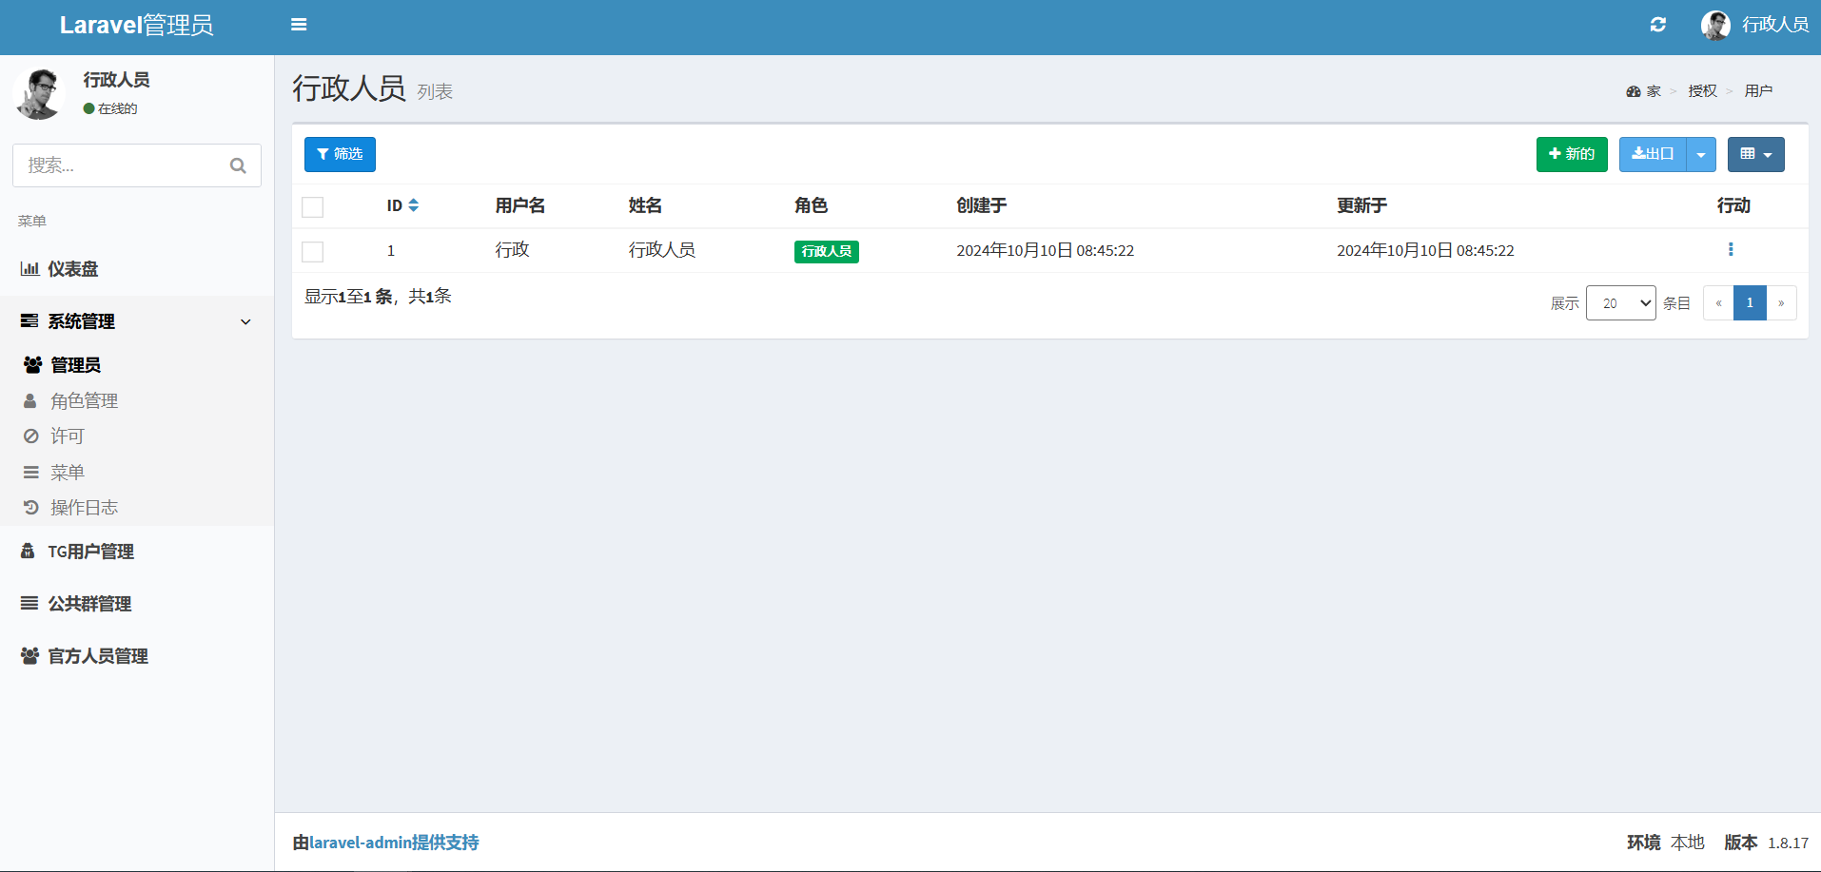Click the 筛选 filter button
This screenshot has height=872, width=1821.
coord(340,155)
